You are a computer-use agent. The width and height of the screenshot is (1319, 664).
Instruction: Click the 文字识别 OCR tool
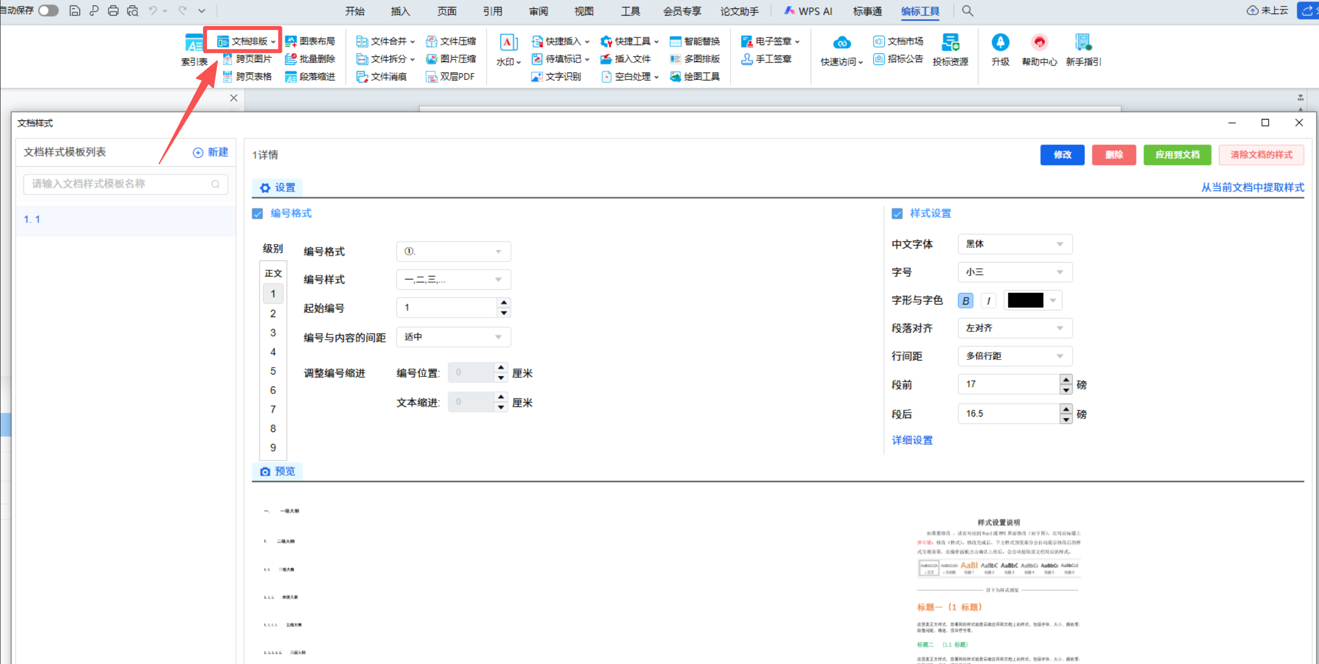click(x=556, y=77)
